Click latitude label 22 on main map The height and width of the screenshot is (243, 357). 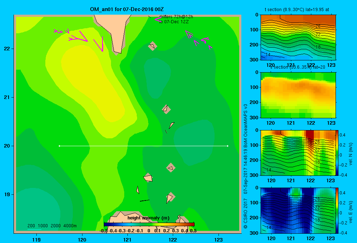[7, 49]
